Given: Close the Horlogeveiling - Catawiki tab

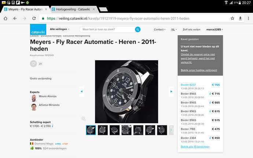Looking at the screenshot, I should 93,10.
